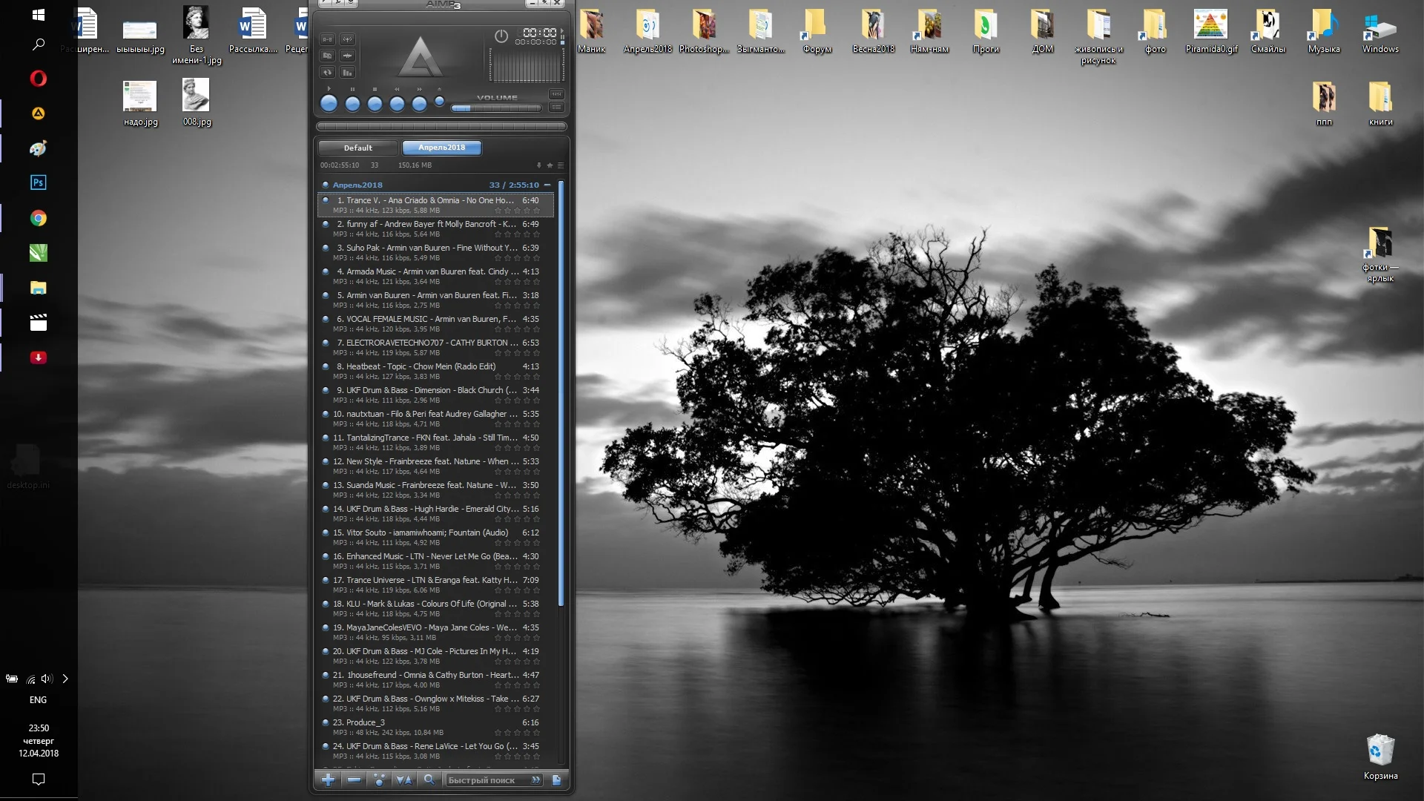Click the magnifier search icon in playlist
The height and width of the screenshot is (801, 1424).
point(429,779)
